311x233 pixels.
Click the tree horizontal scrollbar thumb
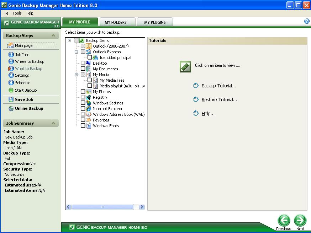coord(103,207)
